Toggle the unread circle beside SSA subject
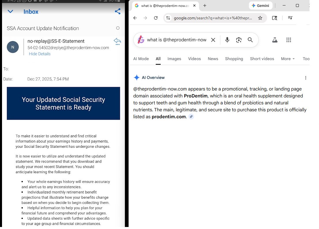 click(x=118, y=28)
